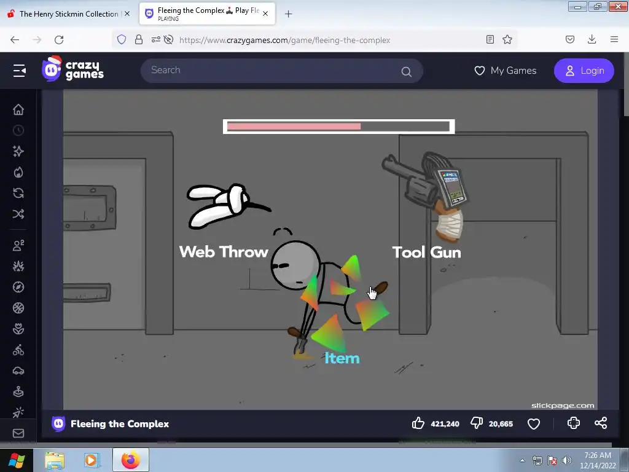629x472 pixels.
Task: Like the game with thumbs up
Action: [418, 423]
